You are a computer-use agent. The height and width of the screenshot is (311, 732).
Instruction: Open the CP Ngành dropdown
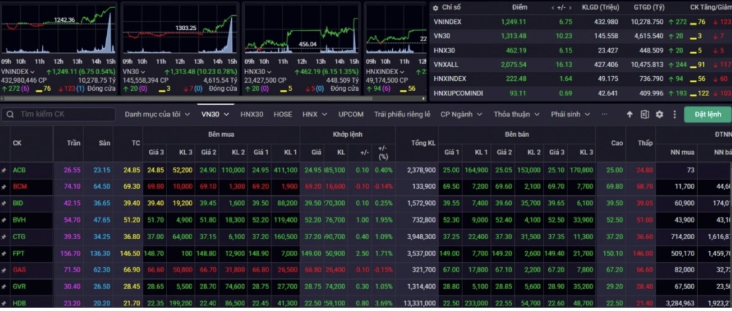coord(461,114)
